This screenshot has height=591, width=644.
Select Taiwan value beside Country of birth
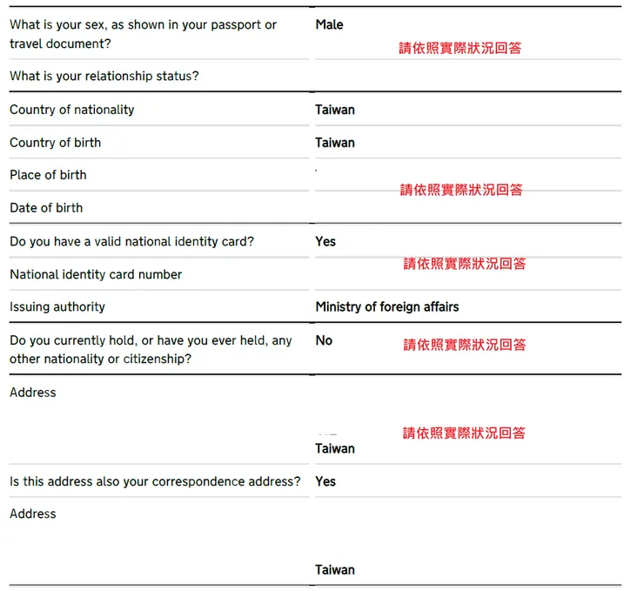tap(334, 143)
